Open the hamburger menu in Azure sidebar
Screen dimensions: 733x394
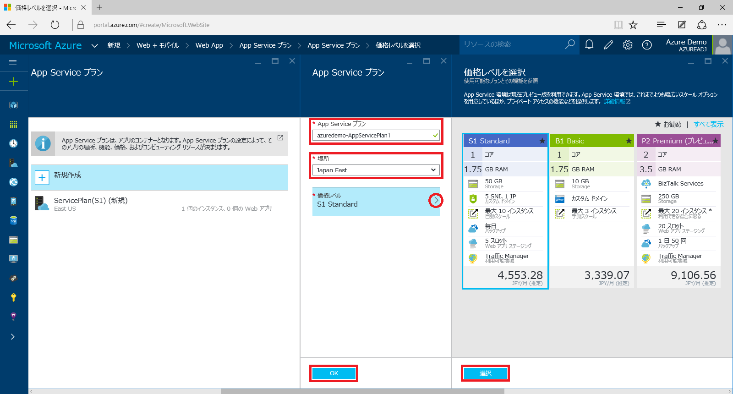tap(13, 63)
